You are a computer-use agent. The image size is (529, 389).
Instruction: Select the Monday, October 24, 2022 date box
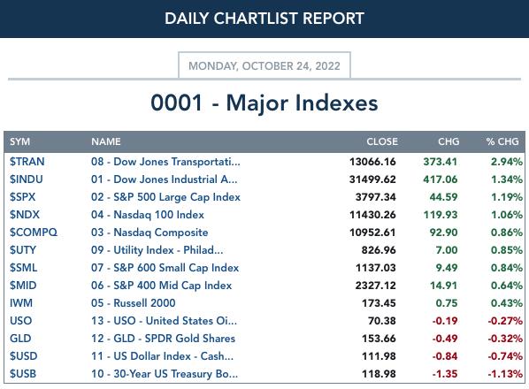click(264, 65)
